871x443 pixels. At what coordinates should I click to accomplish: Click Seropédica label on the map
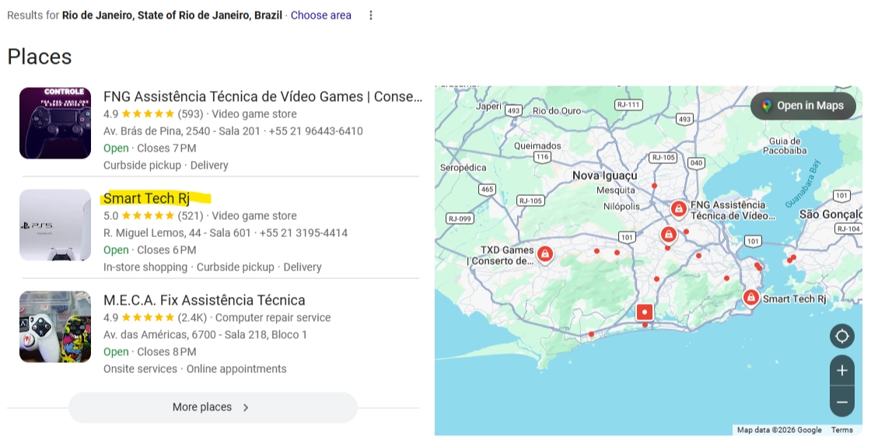463,168
